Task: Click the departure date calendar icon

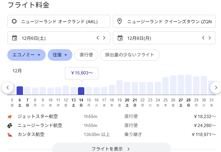Action: pos(15,38)
